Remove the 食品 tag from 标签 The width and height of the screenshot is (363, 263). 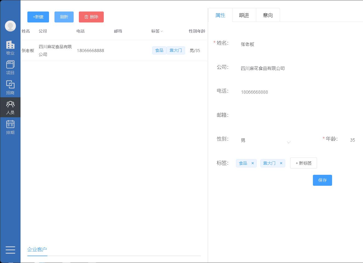click(x=253, y=163)
